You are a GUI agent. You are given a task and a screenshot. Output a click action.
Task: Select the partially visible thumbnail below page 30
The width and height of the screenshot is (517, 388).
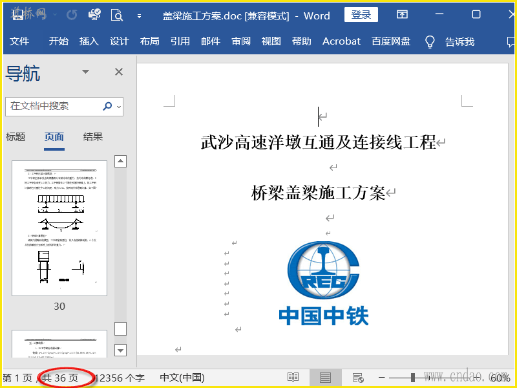click(59, 343)
